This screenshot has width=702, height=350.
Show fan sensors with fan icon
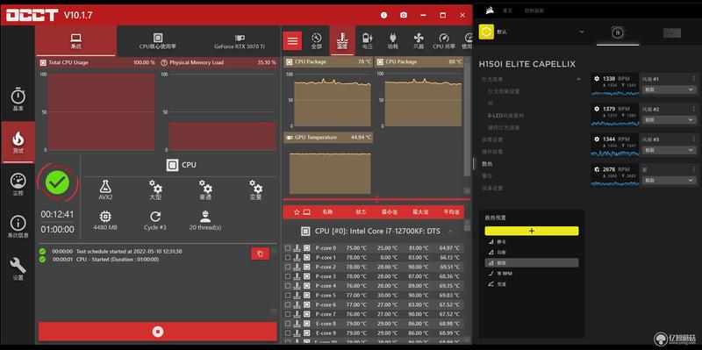(419, 40)
